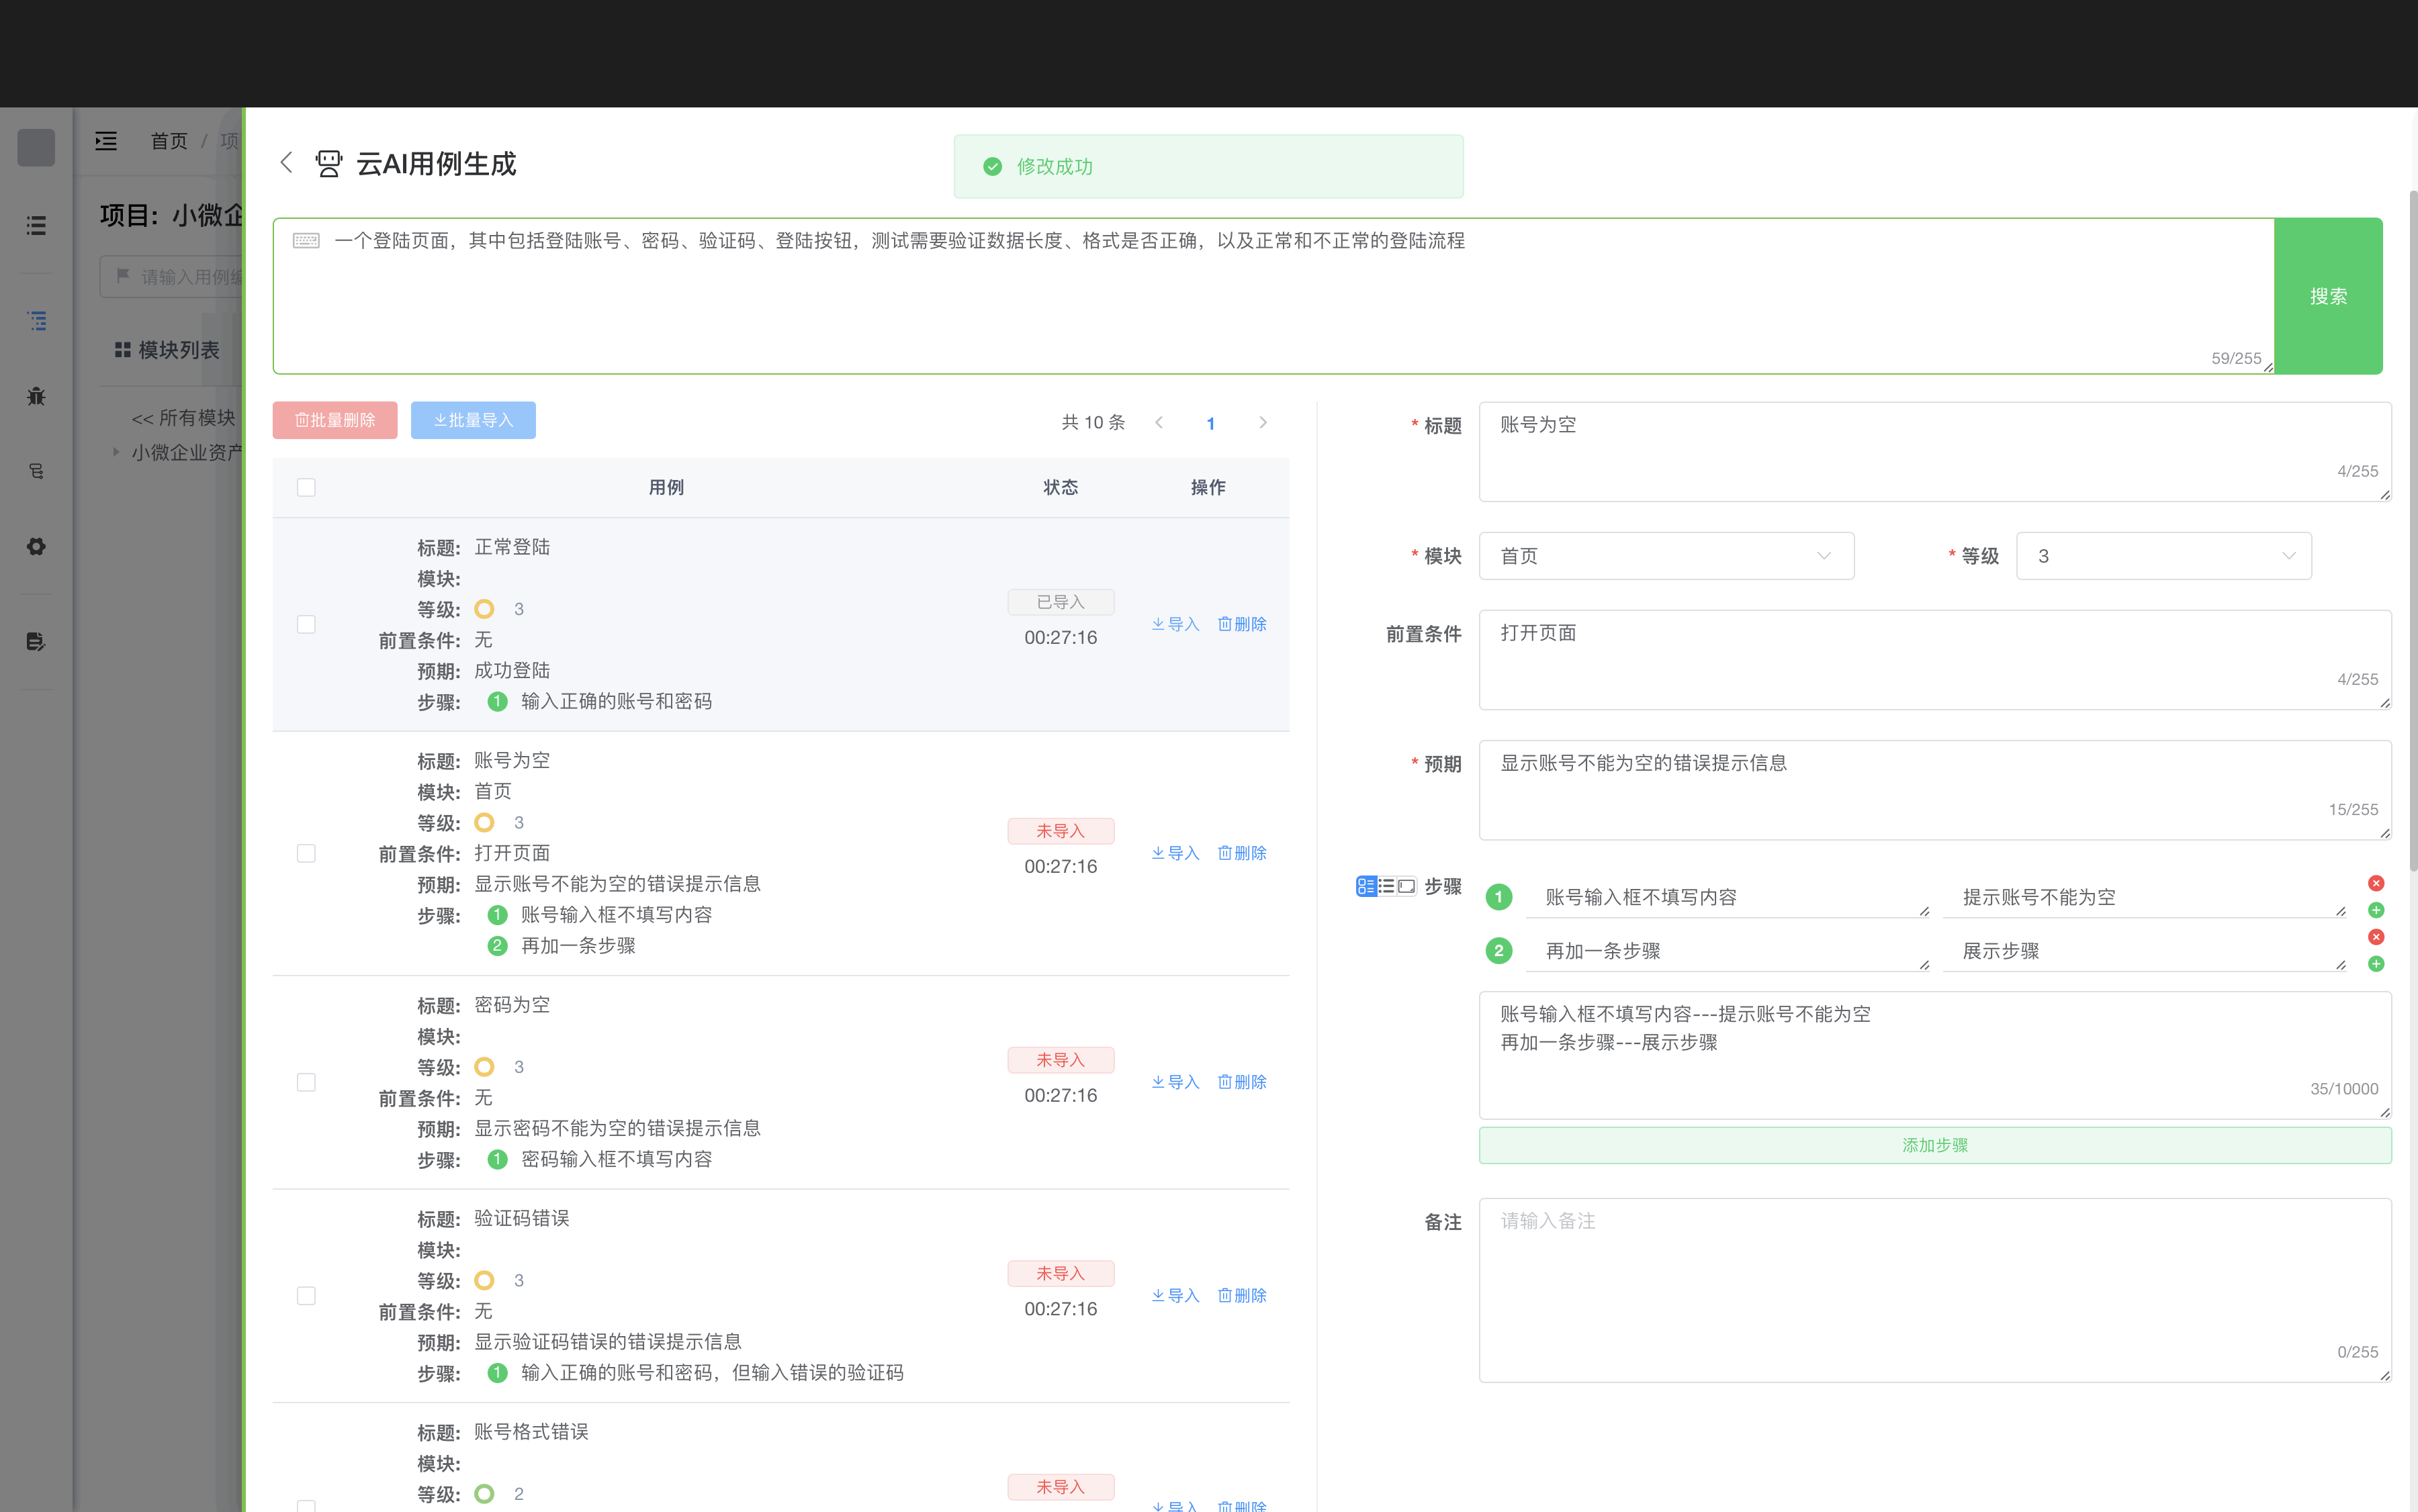Image resolution: width=2418 pixels, height=1512 pixels.
Task: Open the gear settings icon in left sidebar
Action: [36, 546]
